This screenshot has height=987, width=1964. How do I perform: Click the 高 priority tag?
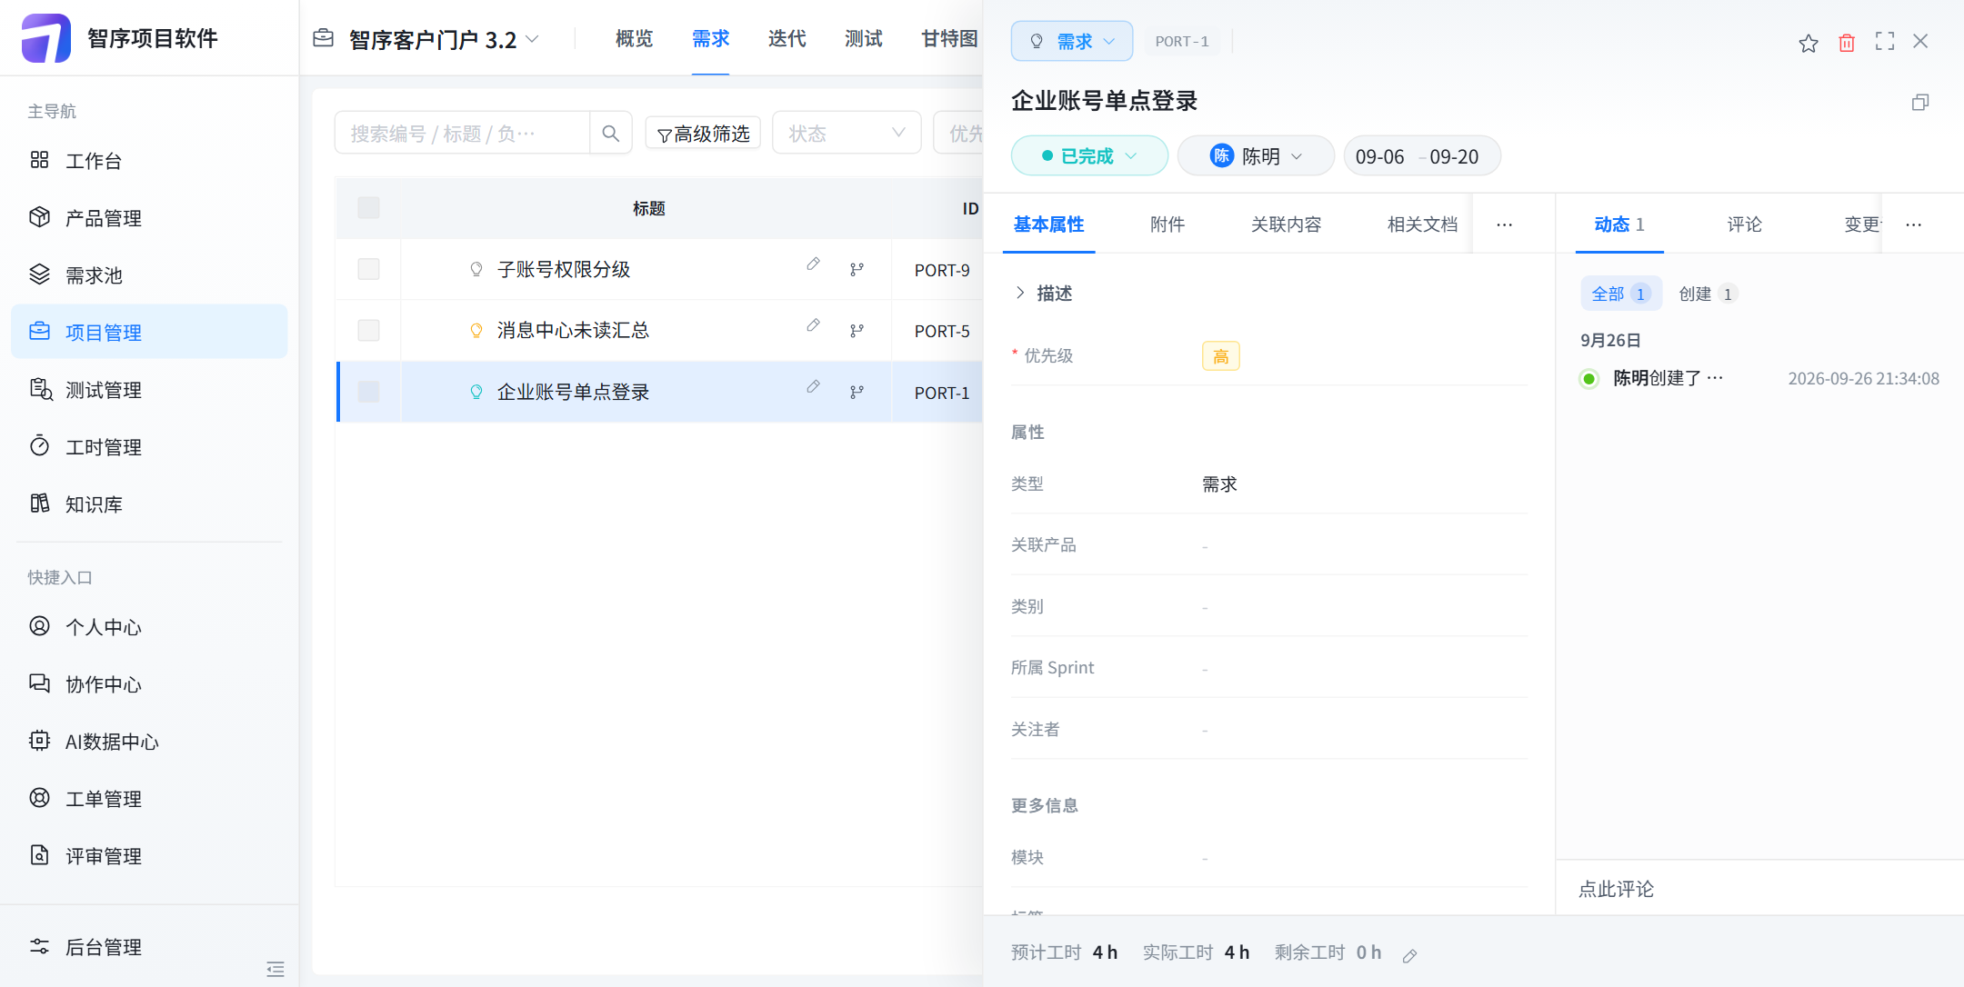1220,356
